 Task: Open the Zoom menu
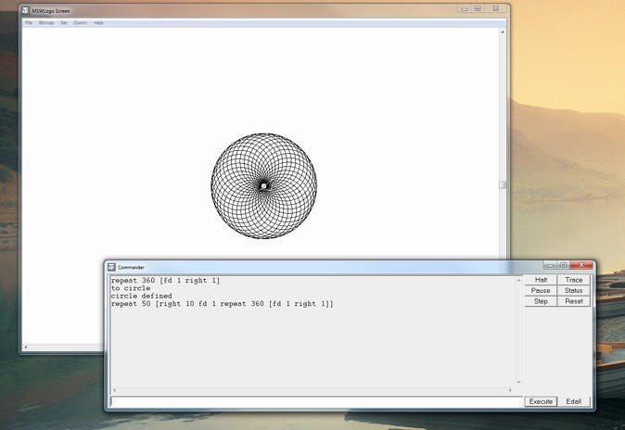click(80, 23)
